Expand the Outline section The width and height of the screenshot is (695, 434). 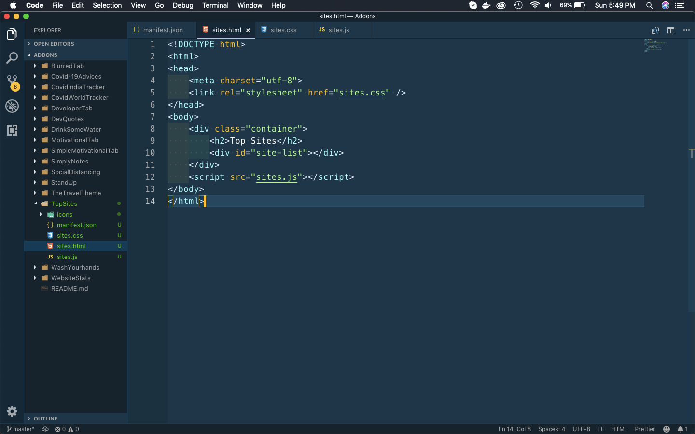click(x=76, y=419)
